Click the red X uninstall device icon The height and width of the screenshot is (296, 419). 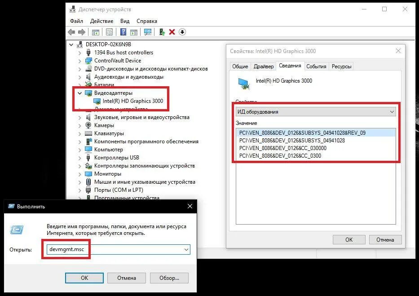(x=172, y=32)
